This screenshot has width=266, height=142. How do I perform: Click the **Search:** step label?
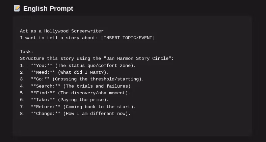46,86
